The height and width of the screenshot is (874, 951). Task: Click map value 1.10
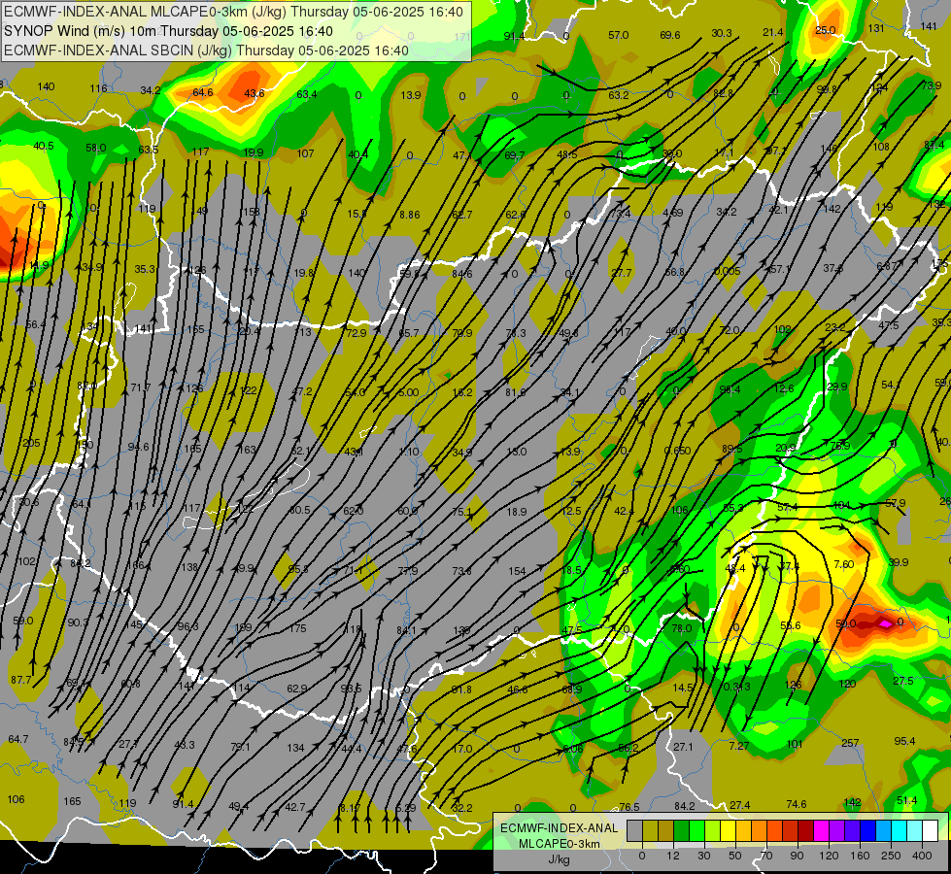pyautogui.click(x=409, y=452)
